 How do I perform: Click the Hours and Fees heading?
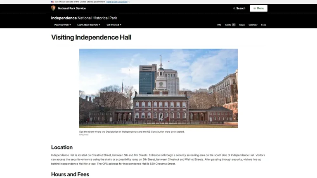(70, 174)
